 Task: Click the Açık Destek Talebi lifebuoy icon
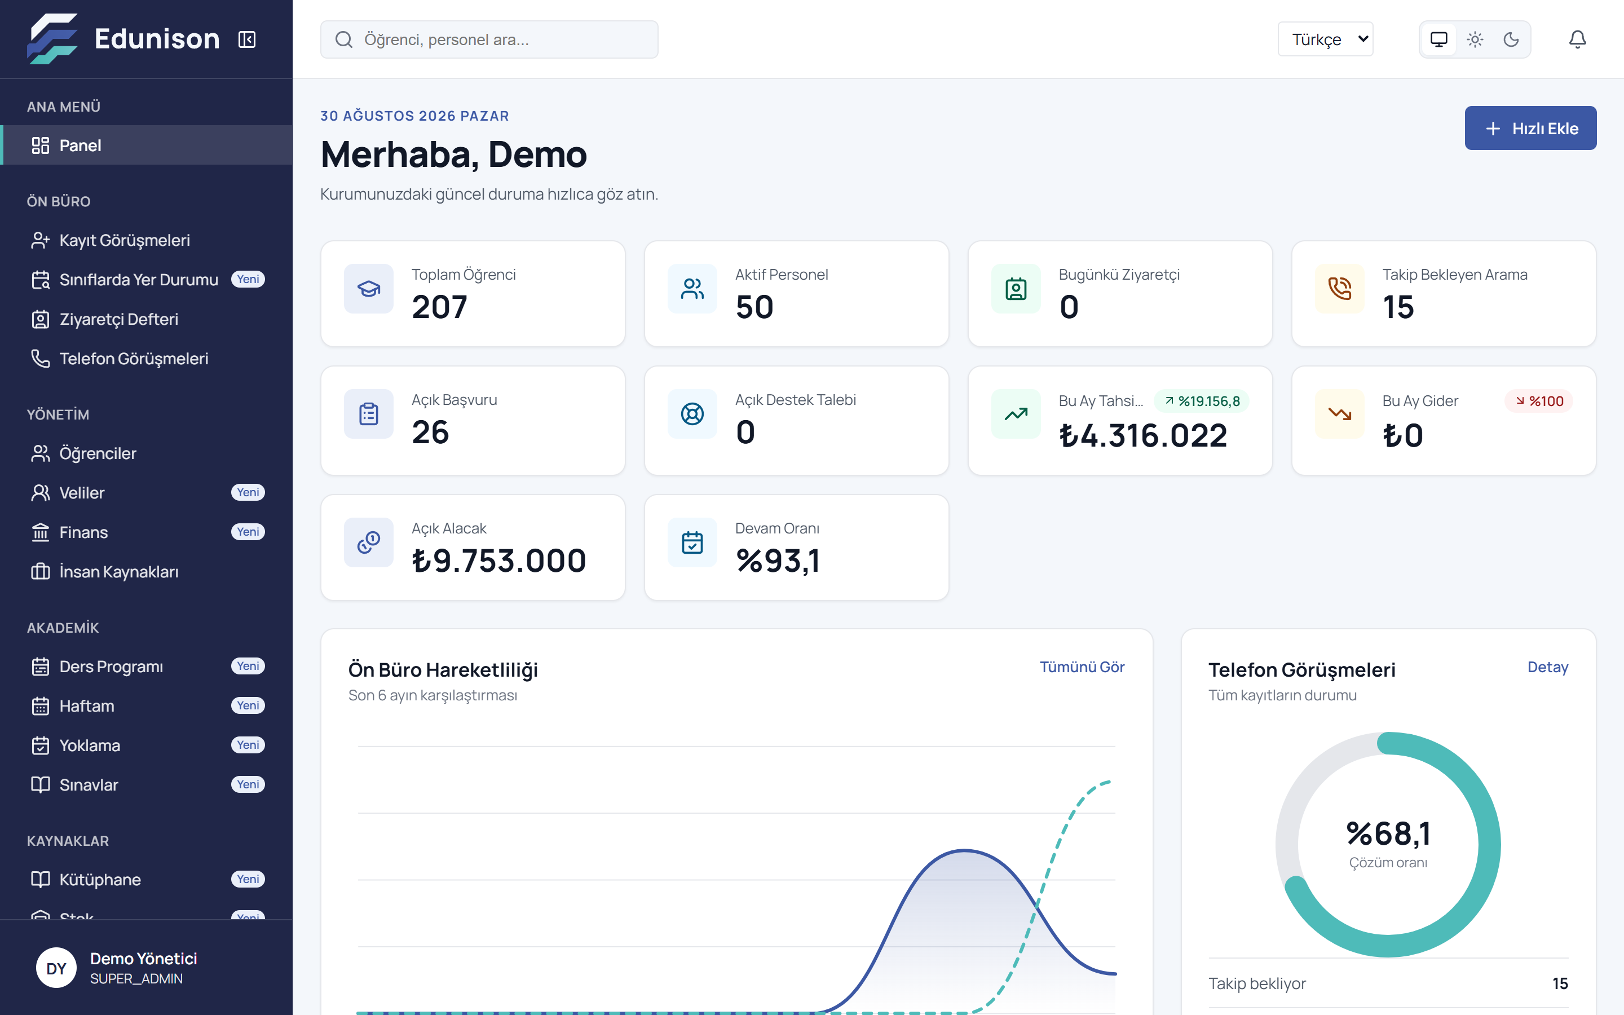(x=692, y=414)
